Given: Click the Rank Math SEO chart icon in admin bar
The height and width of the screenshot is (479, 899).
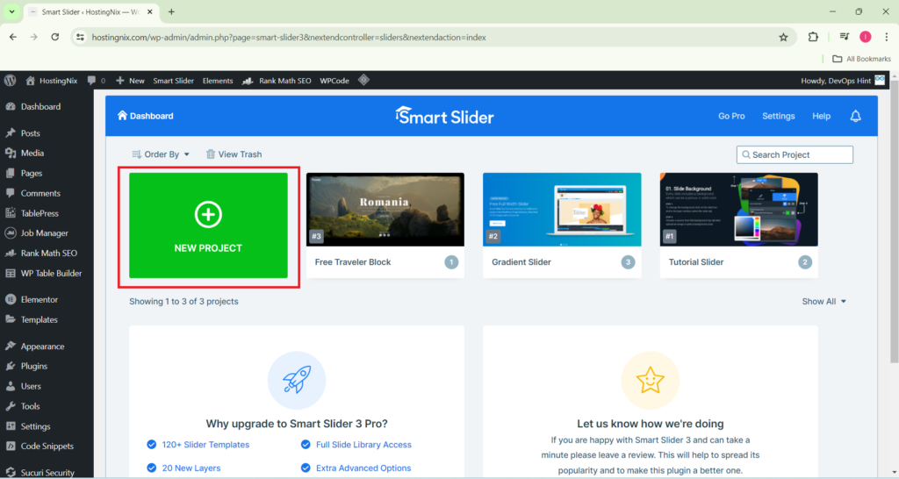Looking at the screenshot, I should click(247, 81).
